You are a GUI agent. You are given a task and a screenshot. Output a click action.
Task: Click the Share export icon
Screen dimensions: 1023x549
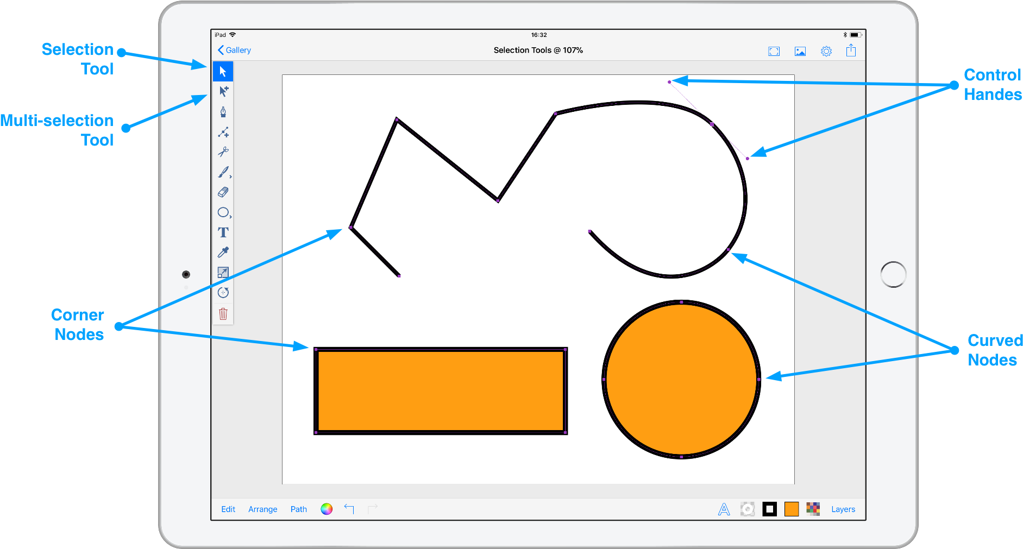pos(851,51)
